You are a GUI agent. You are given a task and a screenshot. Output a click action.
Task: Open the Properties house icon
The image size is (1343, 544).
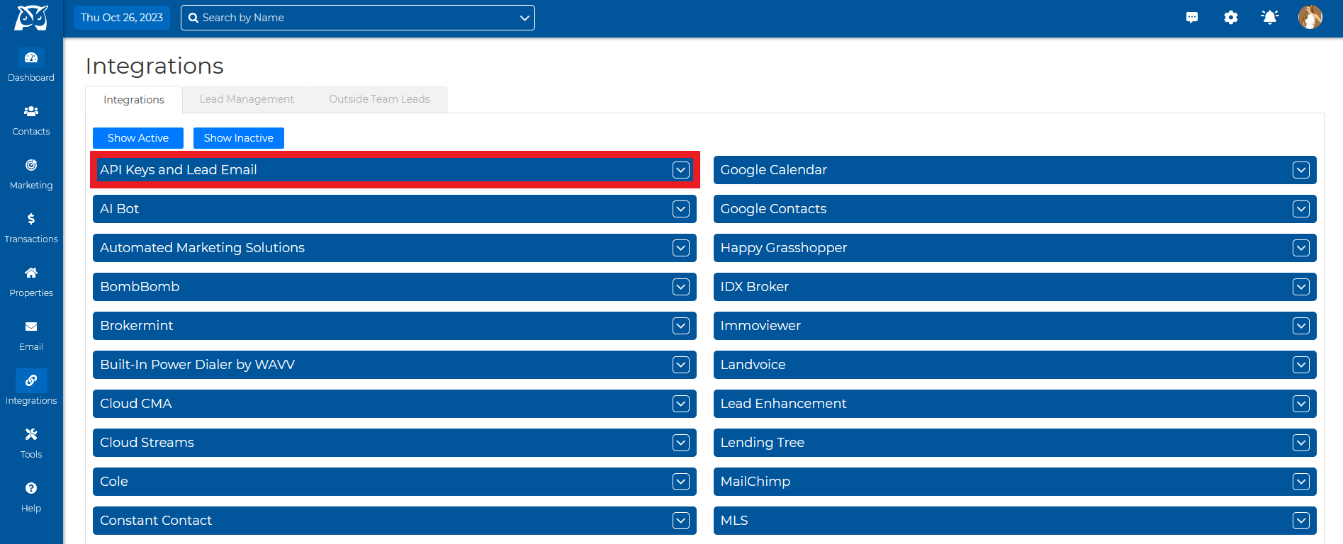point(31,273)
